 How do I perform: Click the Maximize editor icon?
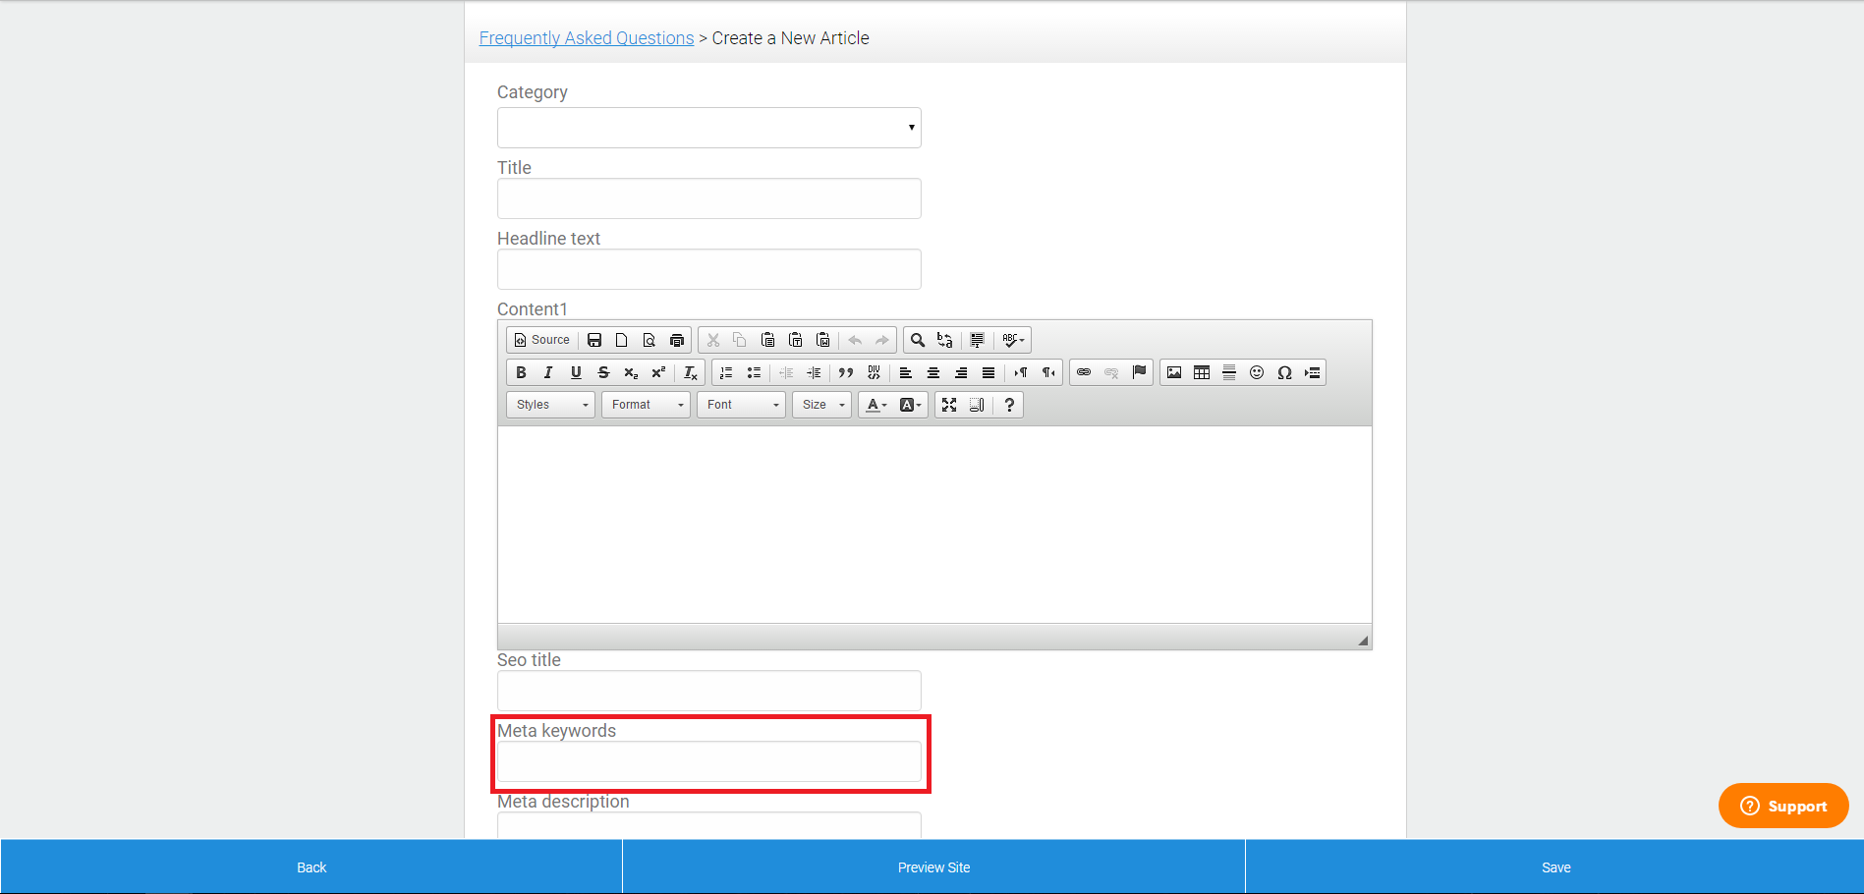(949, 405)
